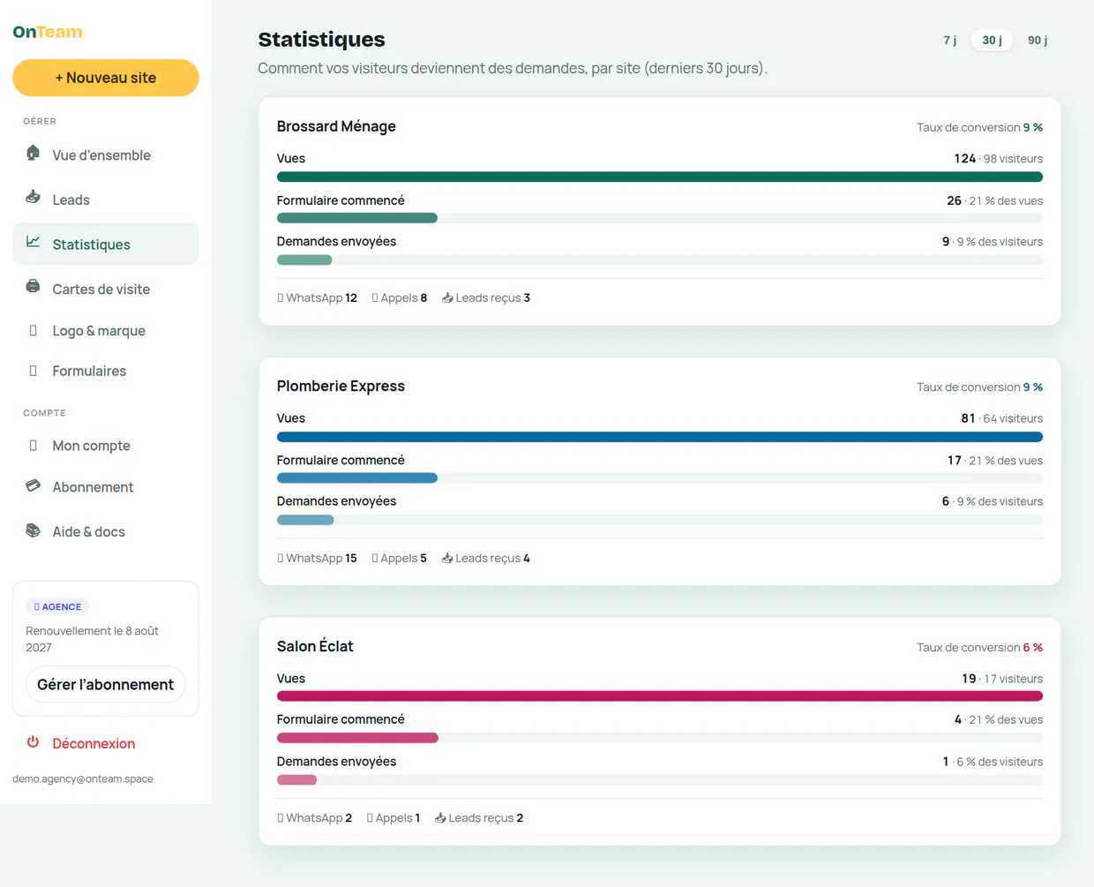
Task: Click the OnTeam logo
Action: 48,33
